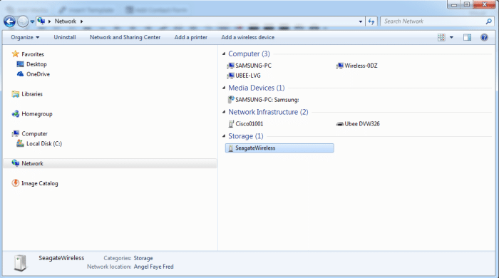Open the address bar history dropdown
The height and width of the screenshot is (278, 499).
[x=360, y=21]
